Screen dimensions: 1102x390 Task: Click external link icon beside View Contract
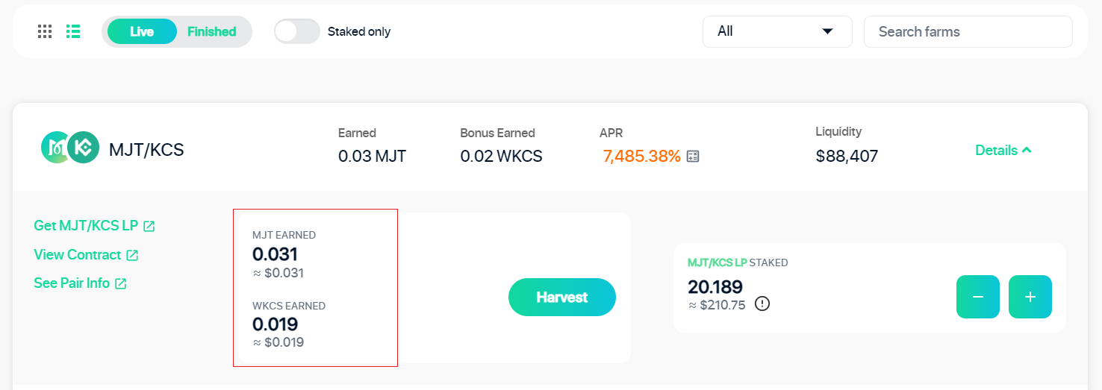click(x=132, y=255)
